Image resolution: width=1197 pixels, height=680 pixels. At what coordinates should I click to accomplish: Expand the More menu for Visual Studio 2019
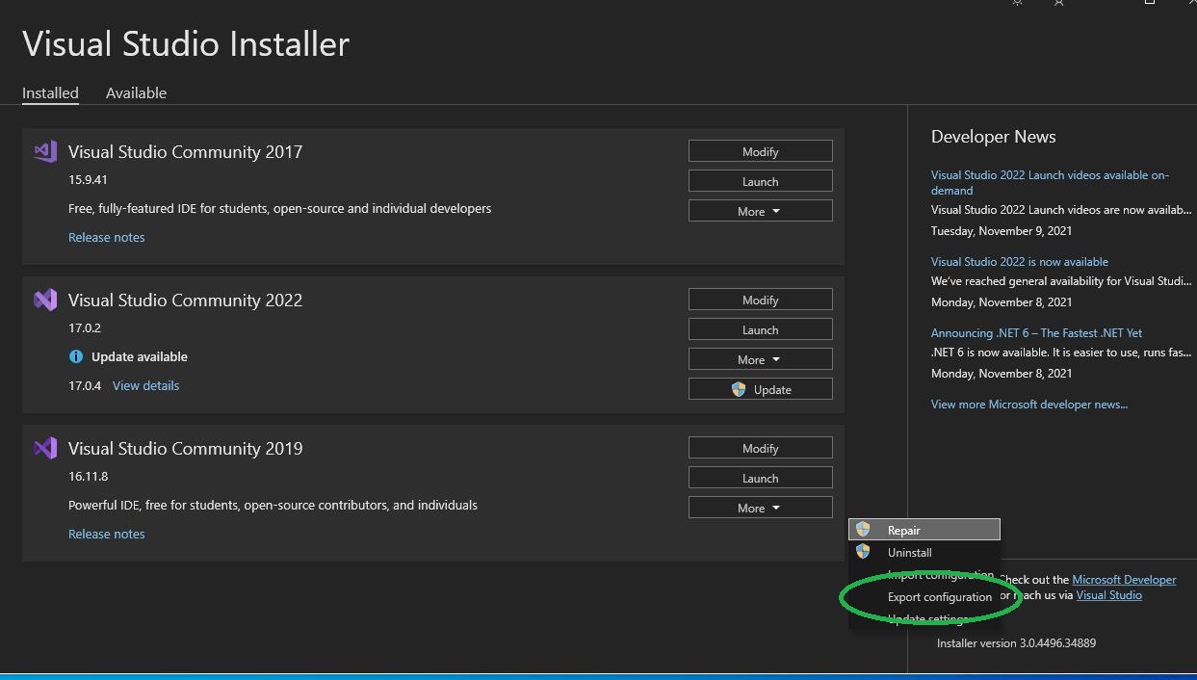(x=760, y=507)
